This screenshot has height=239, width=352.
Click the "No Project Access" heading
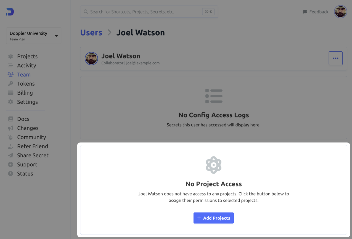pyautogui.click(x=214, y=184)
